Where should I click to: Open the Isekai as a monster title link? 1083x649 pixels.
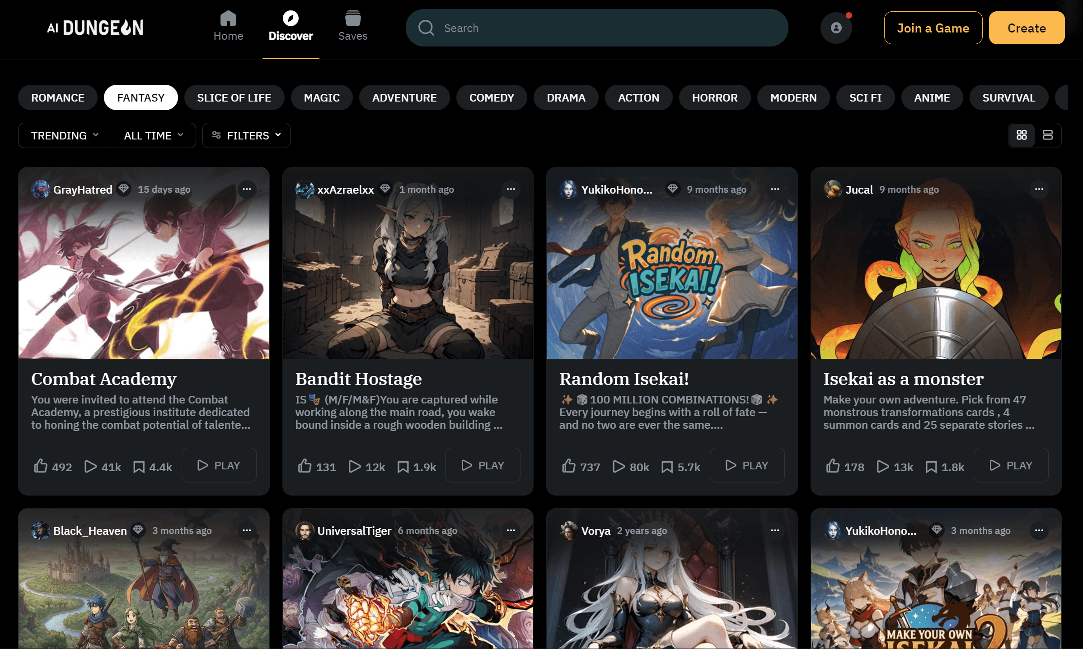click(903, 379)
